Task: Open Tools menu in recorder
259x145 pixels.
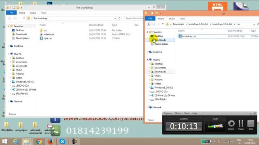Action: (x=187, y=113)
